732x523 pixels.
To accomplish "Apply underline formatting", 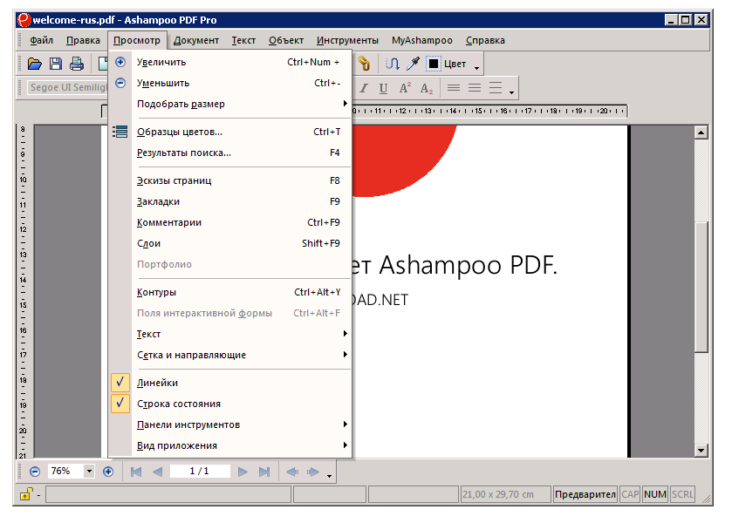I will 384,87.
